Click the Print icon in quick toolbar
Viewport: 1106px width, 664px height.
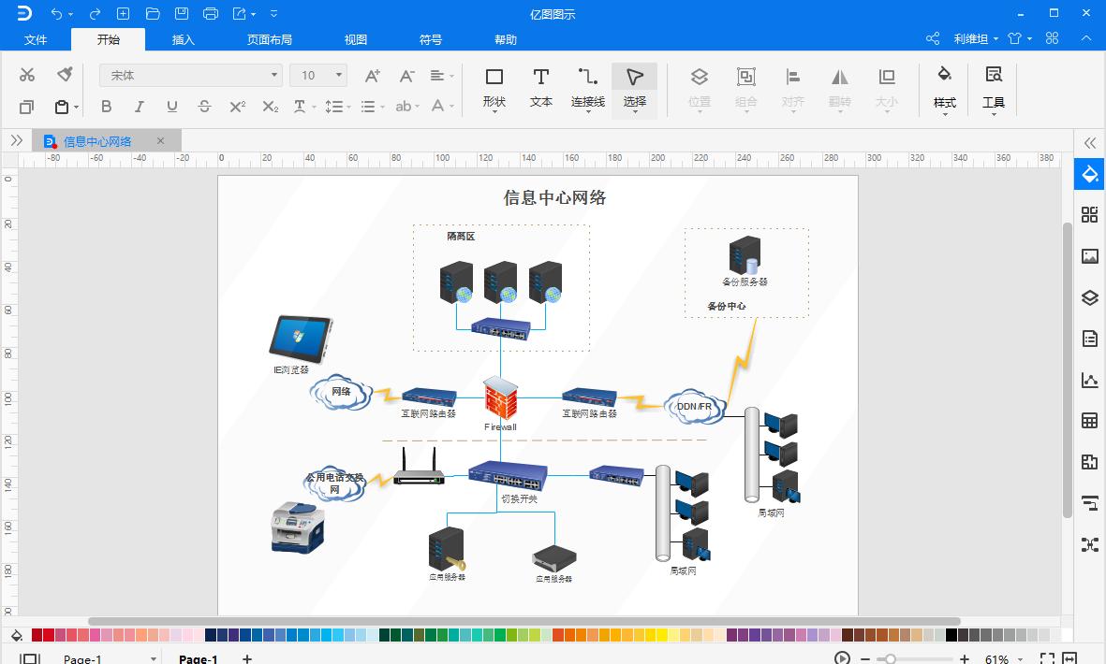(x=211, y=13)
